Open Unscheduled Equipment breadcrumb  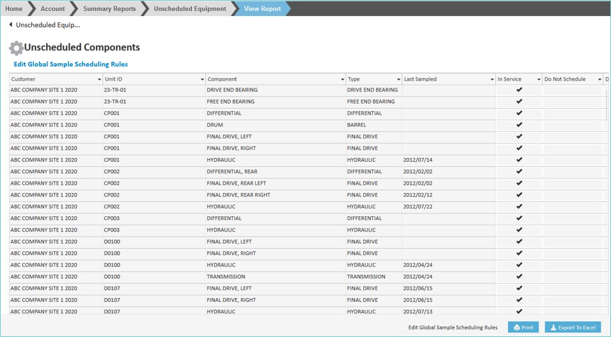click(x=190, y=9)
